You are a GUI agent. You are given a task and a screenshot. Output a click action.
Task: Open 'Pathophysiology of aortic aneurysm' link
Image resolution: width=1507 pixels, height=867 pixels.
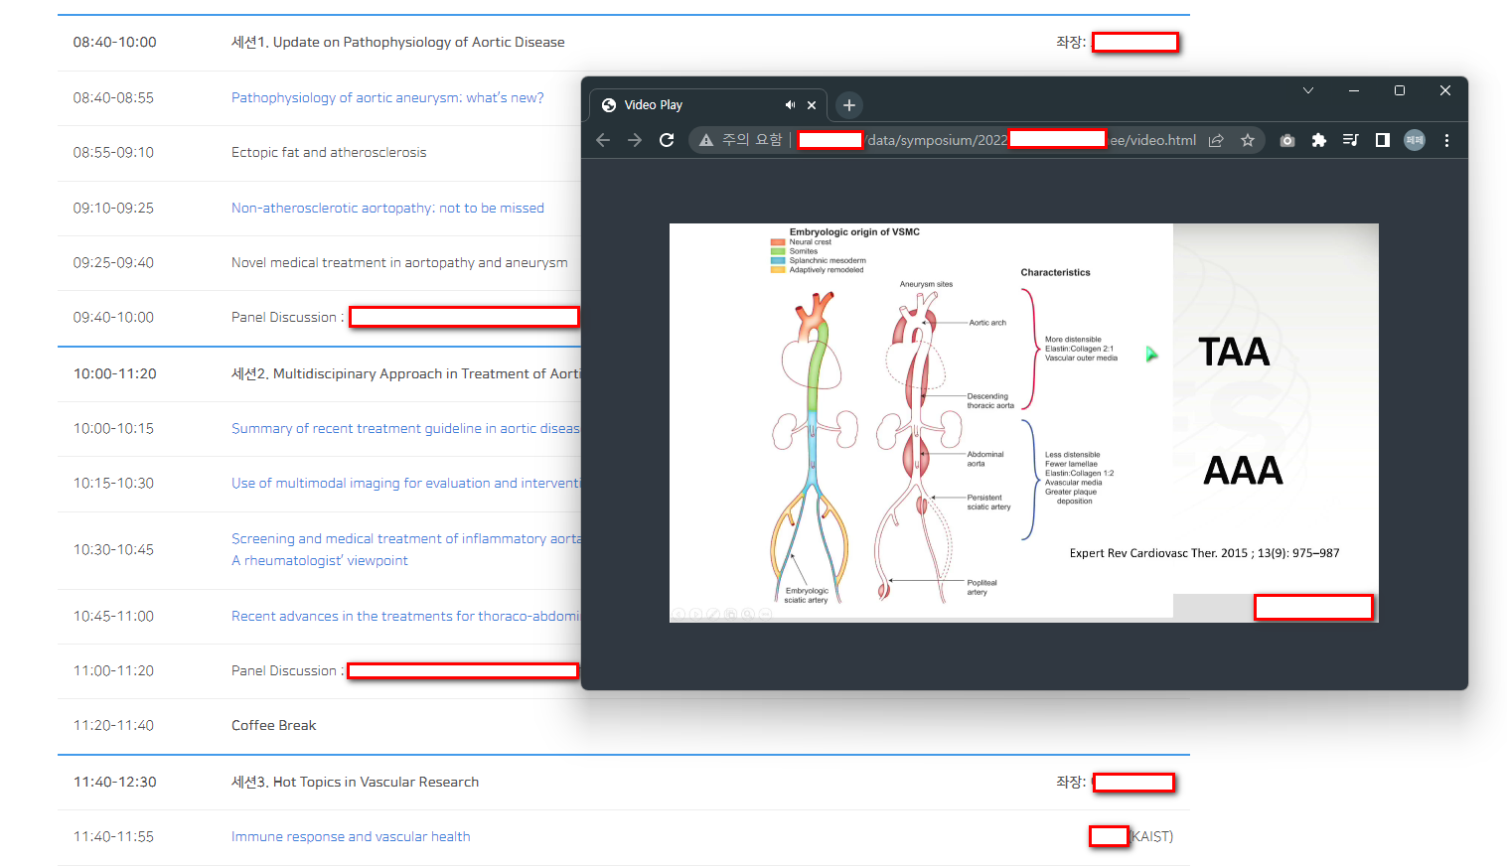click(387, 97)
